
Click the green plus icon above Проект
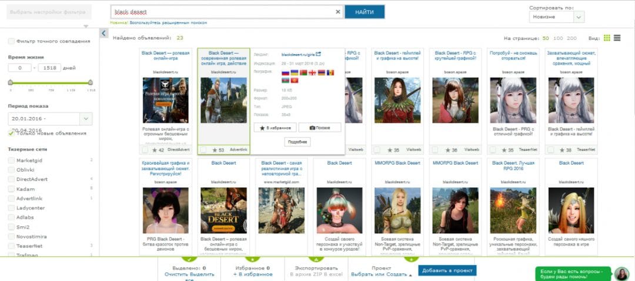(x=412, y=259)
